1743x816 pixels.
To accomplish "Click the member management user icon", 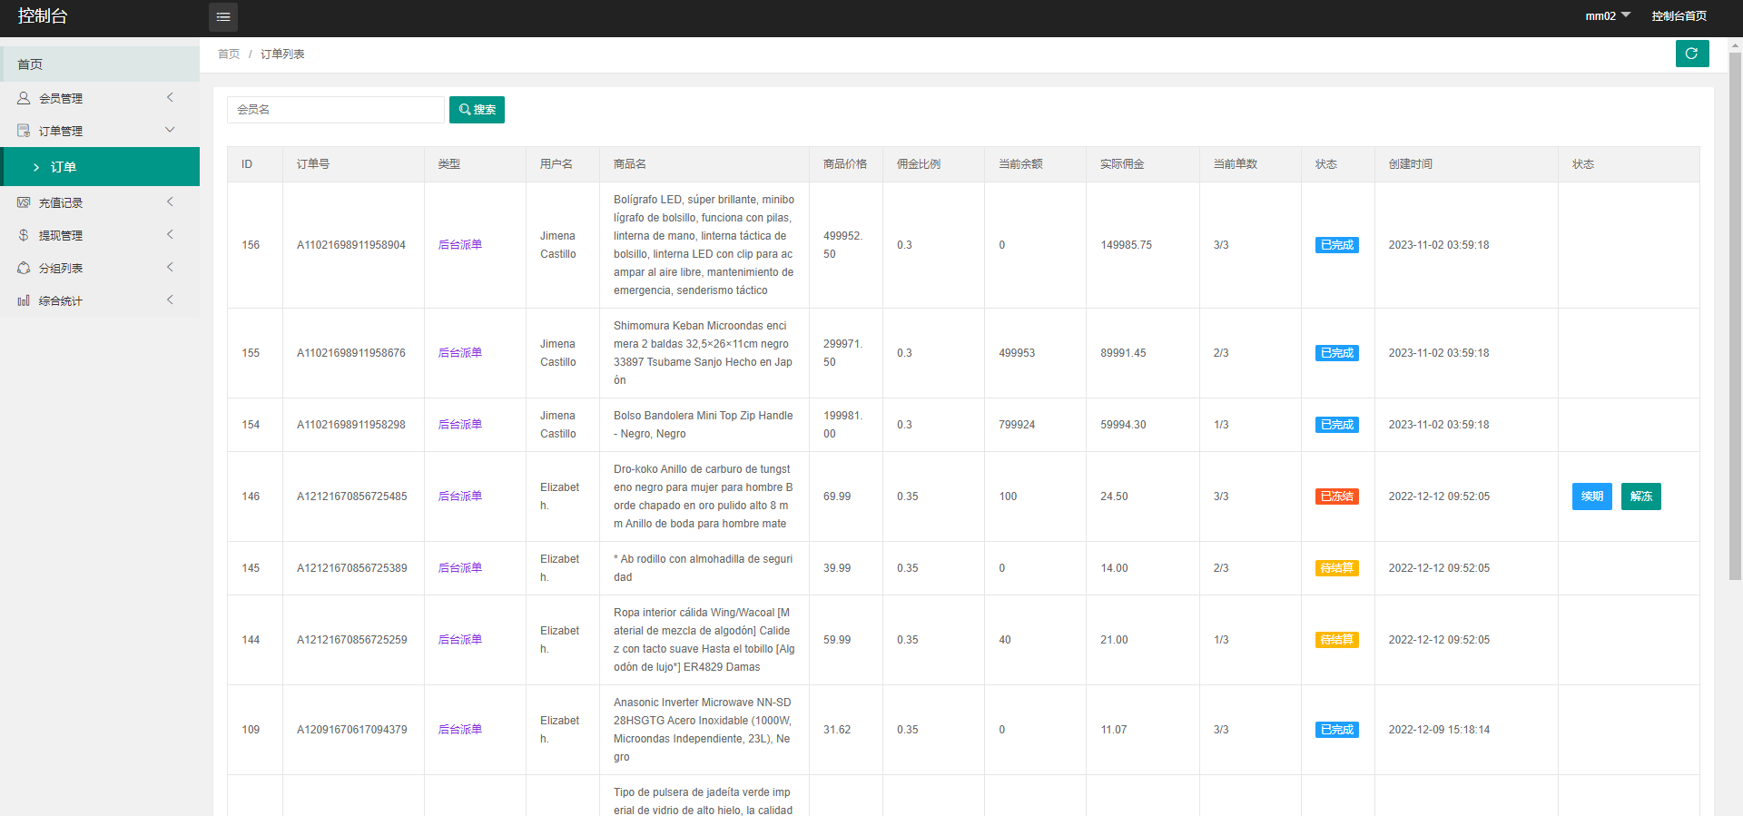I will click(x=24, y=98).
